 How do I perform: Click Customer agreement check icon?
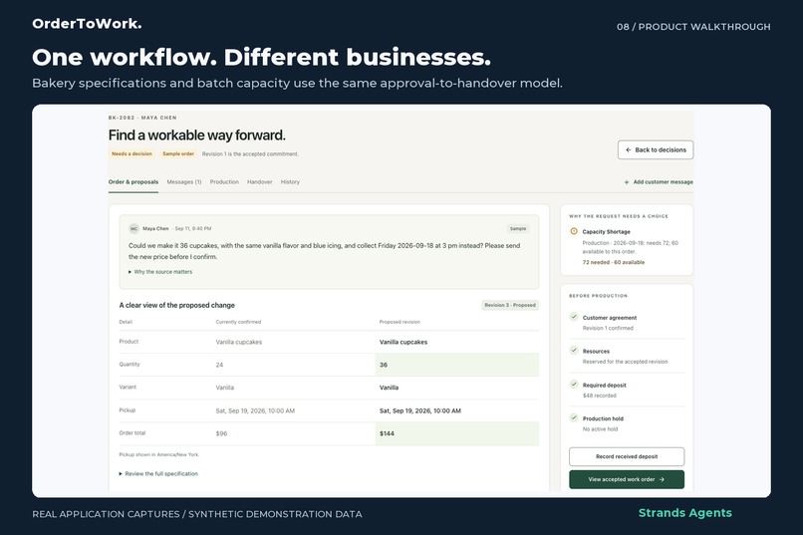click(574, 317)
